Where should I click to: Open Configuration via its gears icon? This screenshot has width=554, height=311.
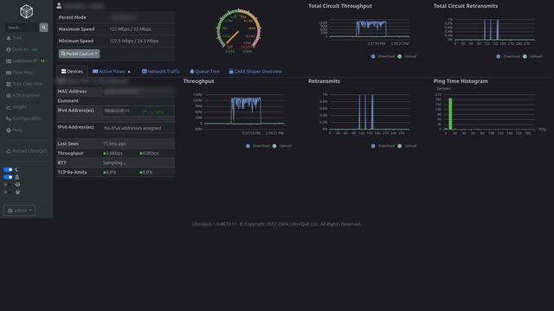point(9,118)
